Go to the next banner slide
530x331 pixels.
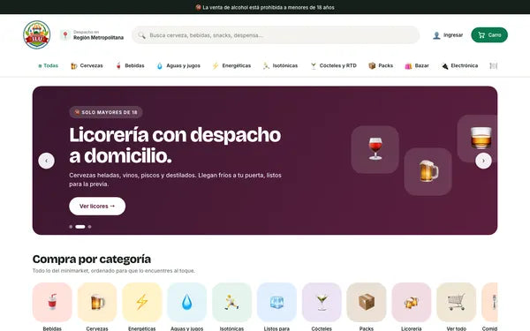click(x=483, y=161)
